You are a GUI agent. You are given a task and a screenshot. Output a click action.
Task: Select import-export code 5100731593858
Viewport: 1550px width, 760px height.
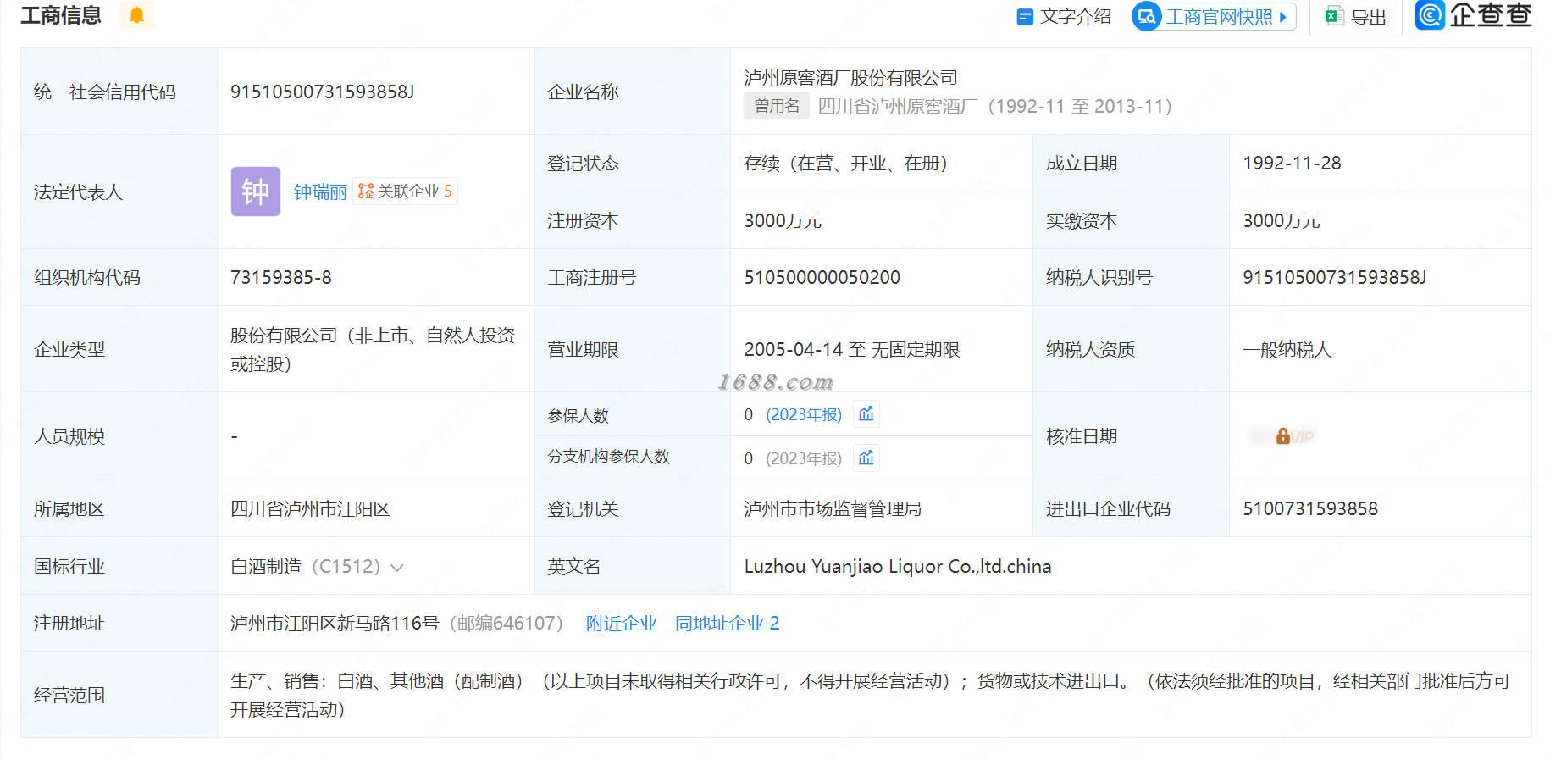click(x=1310, y=509)
